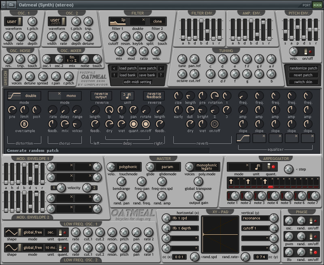Click the OSC. 2 detune knob
Viewport: 324px width, 265px height.
click(88, 36)
